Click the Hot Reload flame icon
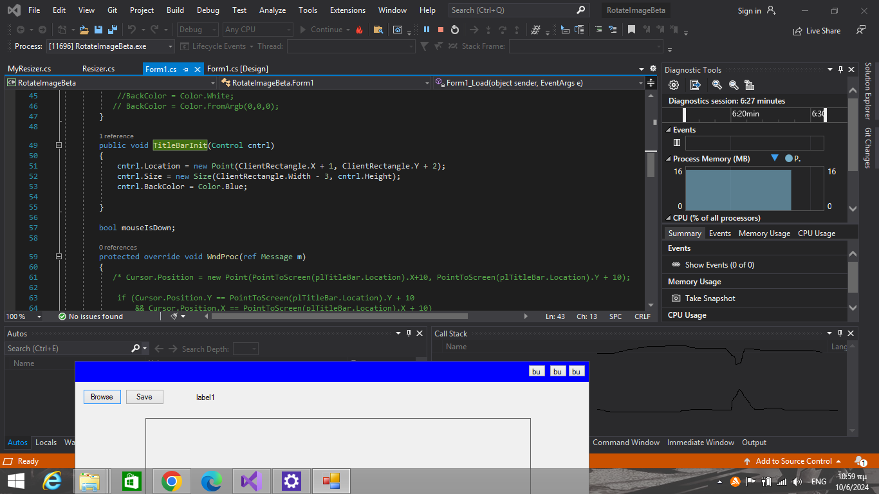Screen dimensions: 879x494 (x=359, y=30)
